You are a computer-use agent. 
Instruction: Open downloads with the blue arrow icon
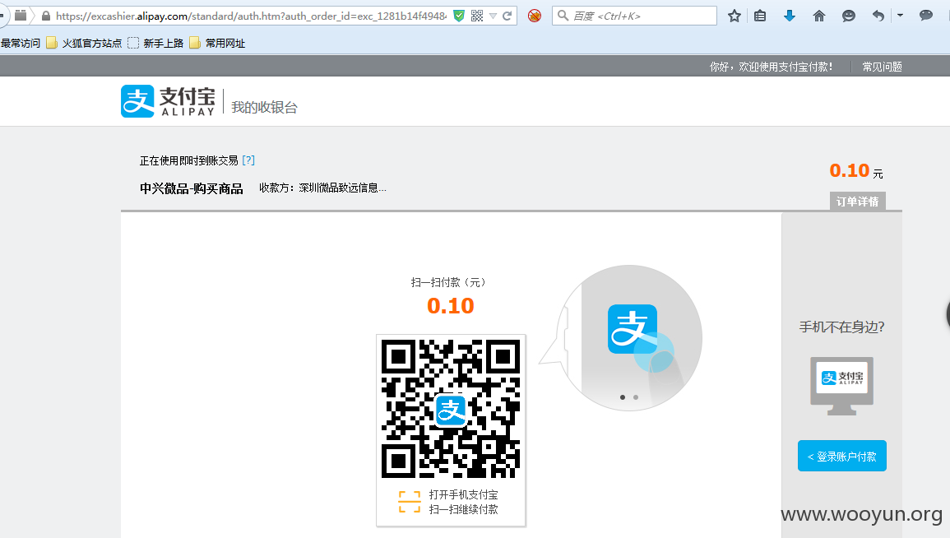(x=789, y=16)
